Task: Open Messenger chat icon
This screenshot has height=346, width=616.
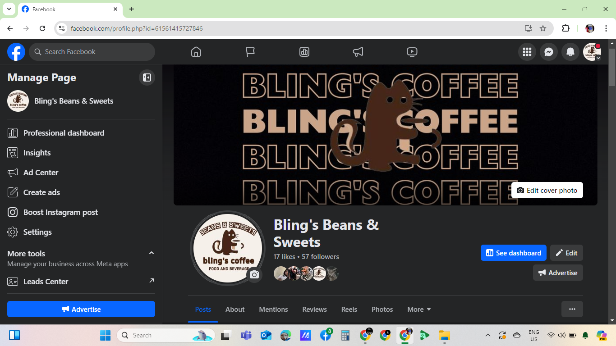Action: (x=549, y=52)
